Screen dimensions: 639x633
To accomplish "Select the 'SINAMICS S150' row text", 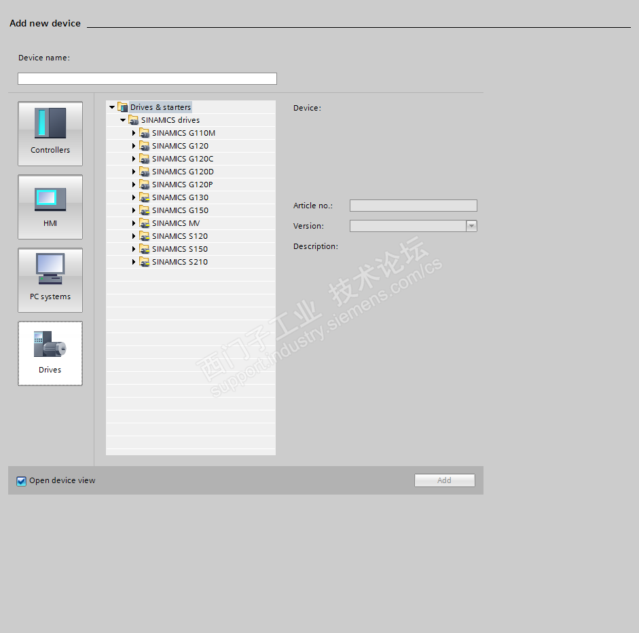I will (180, 249).
